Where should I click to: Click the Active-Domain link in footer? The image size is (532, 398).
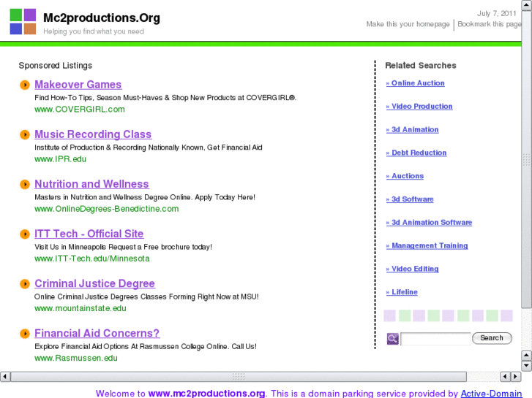coord(491,394)
